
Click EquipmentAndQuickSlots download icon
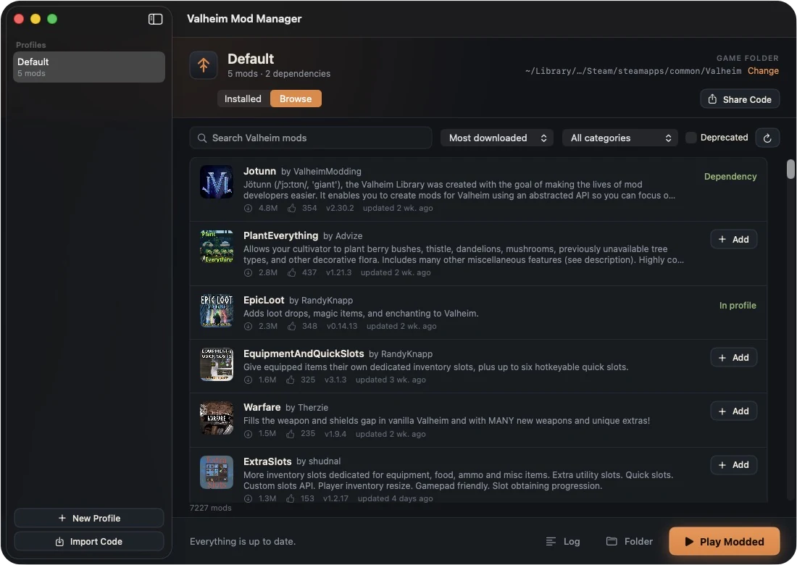[248, 380]
